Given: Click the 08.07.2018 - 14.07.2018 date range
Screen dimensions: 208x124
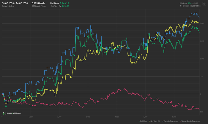Looking at the screenshot, I should click(15, 3).
